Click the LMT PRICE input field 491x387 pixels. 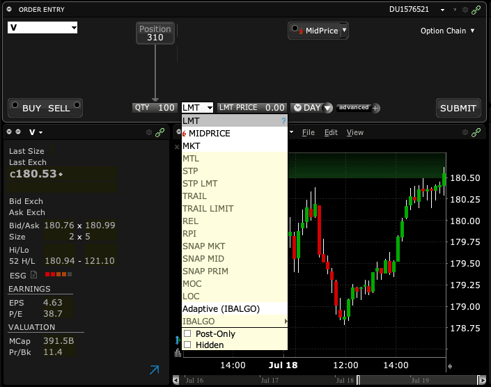pos(274,108)
